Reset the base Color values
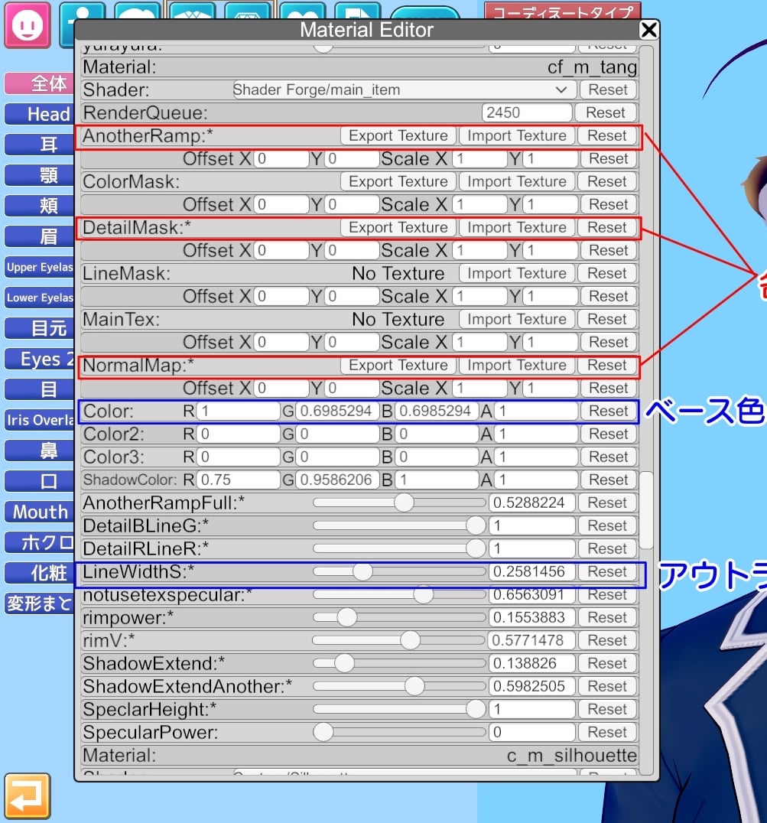The width and height of the screenshot is (767, 823). (x=608, y=411)
